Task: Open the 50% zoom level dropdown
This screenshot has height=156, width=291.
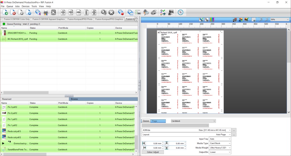Action: point(280,20)
